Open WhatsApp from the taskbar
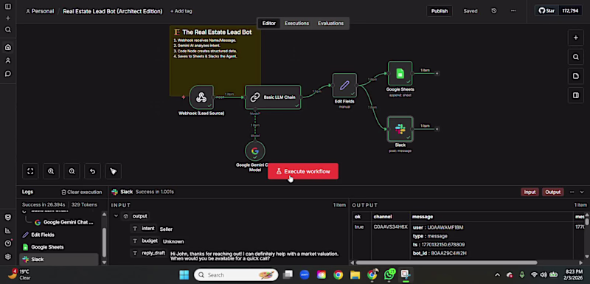Viewport: 590px width, 284px height. [x=390, y=275]
